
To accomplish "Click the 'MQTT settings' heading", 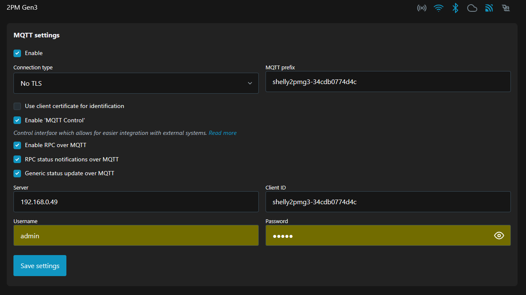I will (x=37, y=35).
